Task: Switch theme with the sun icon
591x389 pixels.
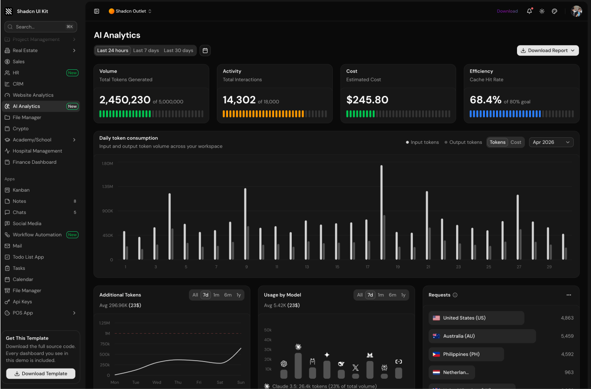Action: (542, 11)
